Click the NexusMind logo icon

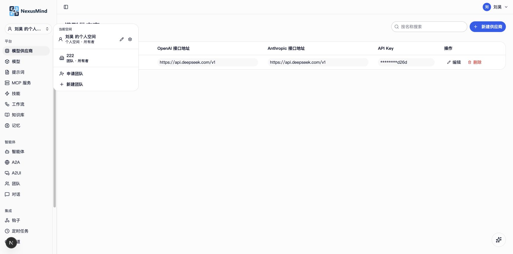pos(14,11)
